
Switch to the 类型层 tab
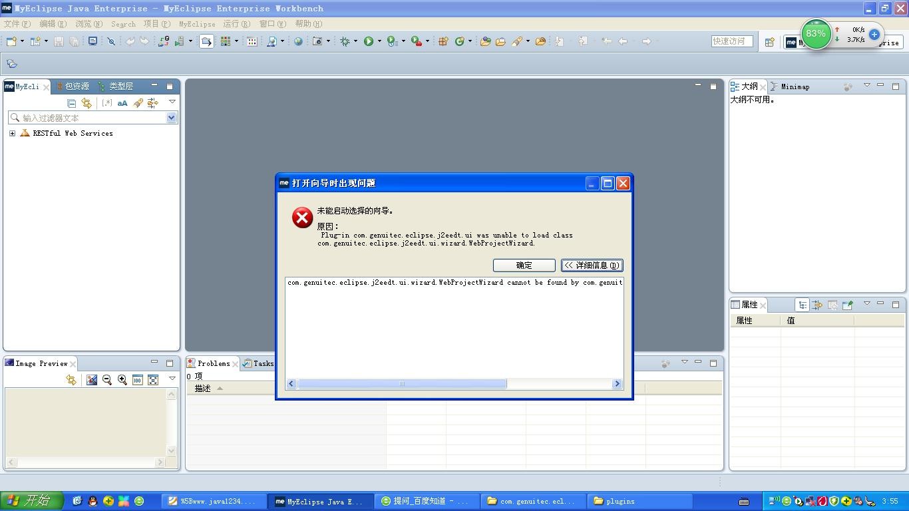116,86
